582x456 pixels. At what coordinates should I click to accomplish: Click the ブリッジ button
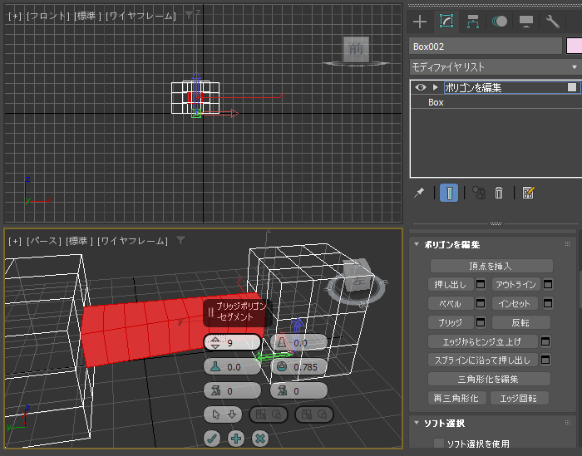click(451, 322)
